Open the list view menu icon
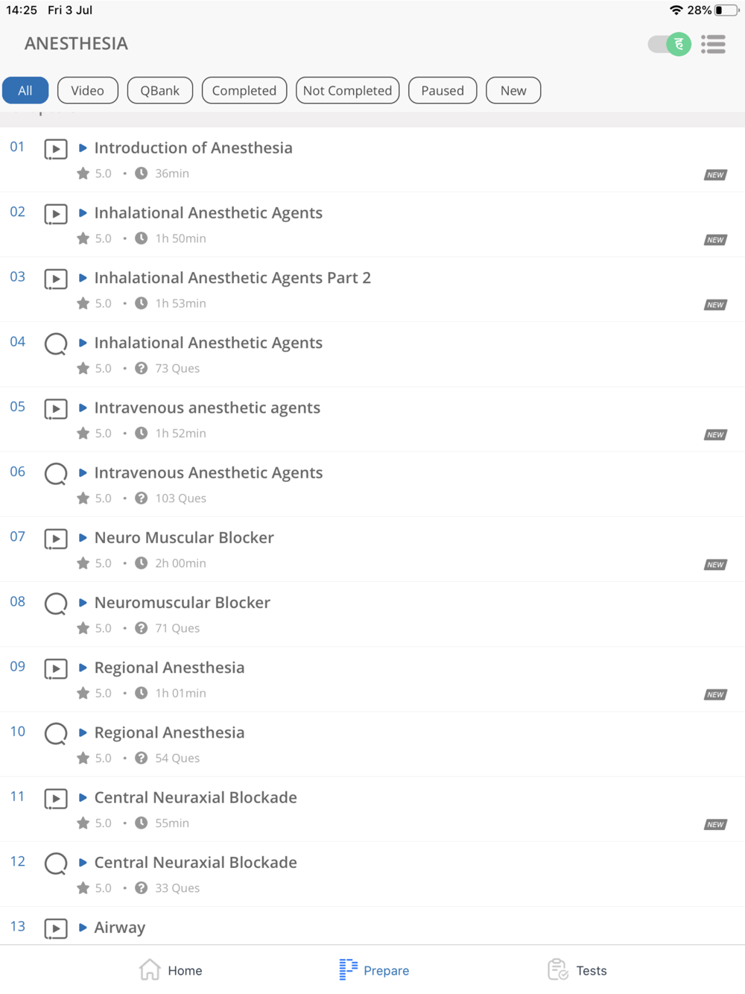This screenshot has width=745, height=994. coord(713,45)
